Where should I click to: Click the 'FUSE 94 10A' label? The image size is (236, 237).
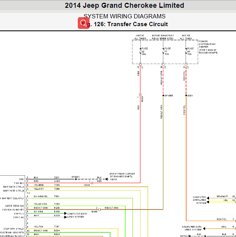coord(190,52)
